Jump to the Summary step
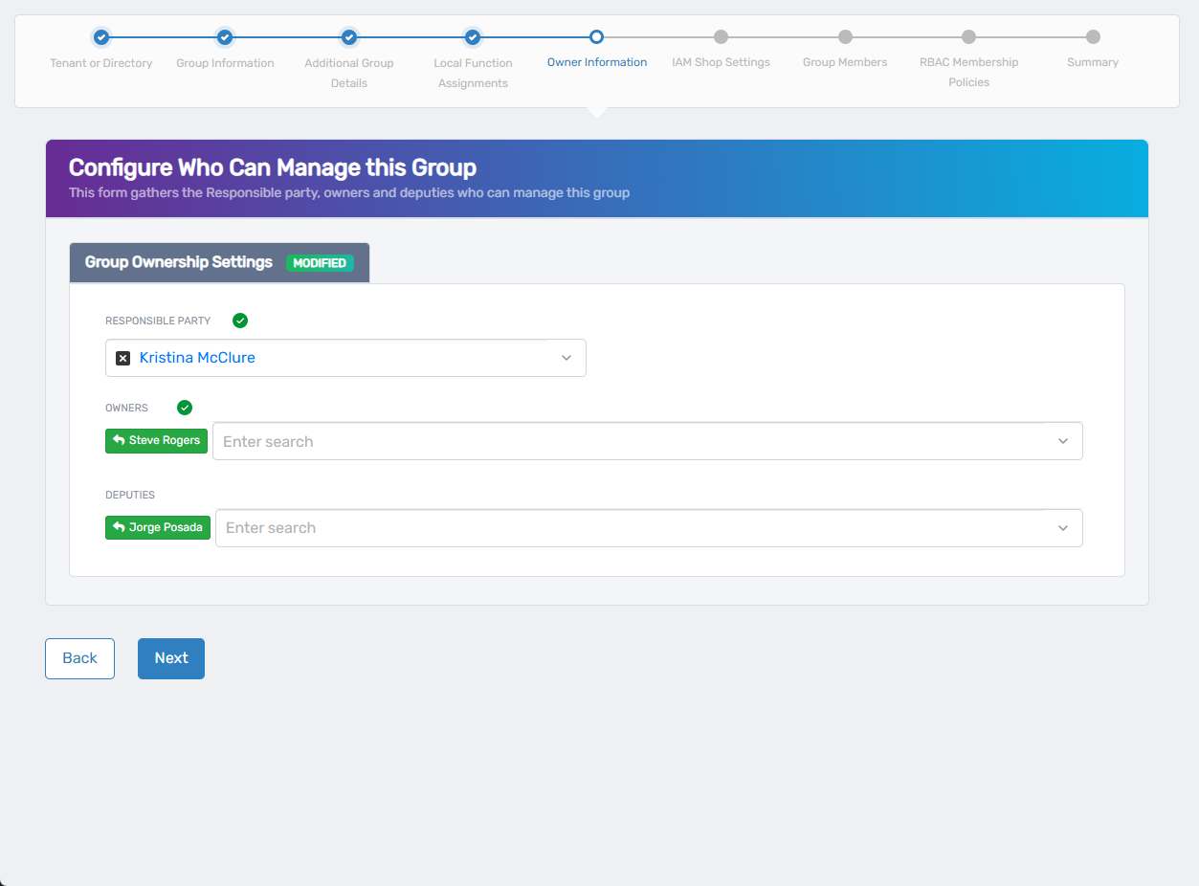The image size is (1199, 886). point(1093,37)
